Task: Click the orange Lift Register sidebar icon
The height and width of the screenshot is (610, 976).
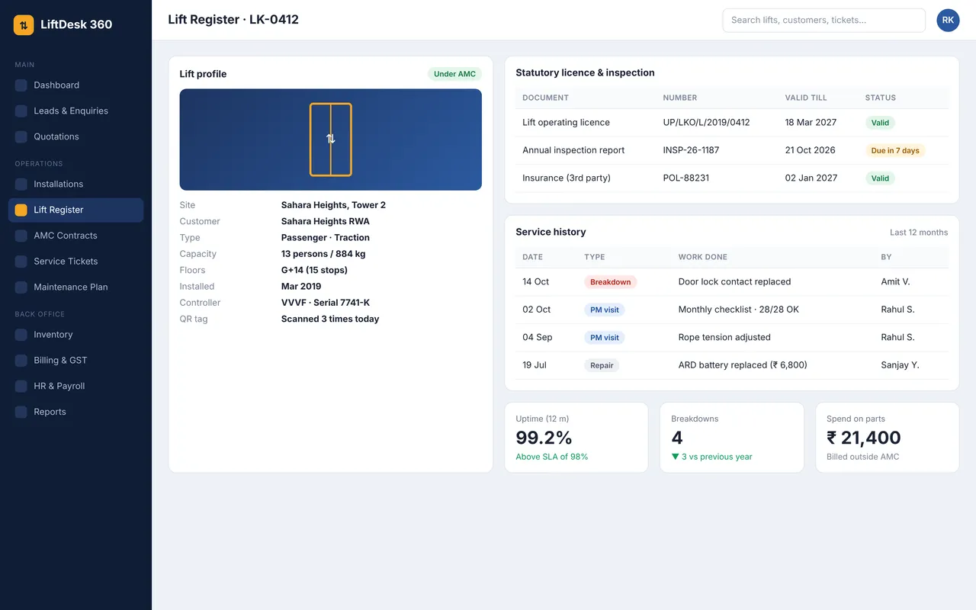Action: point(21,210)
